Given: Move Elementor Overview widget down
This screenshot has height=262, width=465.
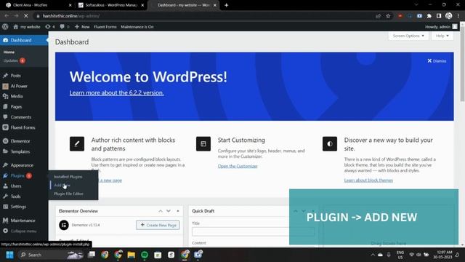Looking at the screenshot, I should click(169, 211).
